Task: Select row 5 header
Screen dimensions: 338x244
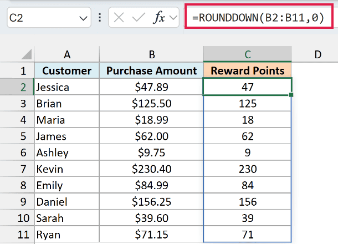Action: [x=17, y=136]
